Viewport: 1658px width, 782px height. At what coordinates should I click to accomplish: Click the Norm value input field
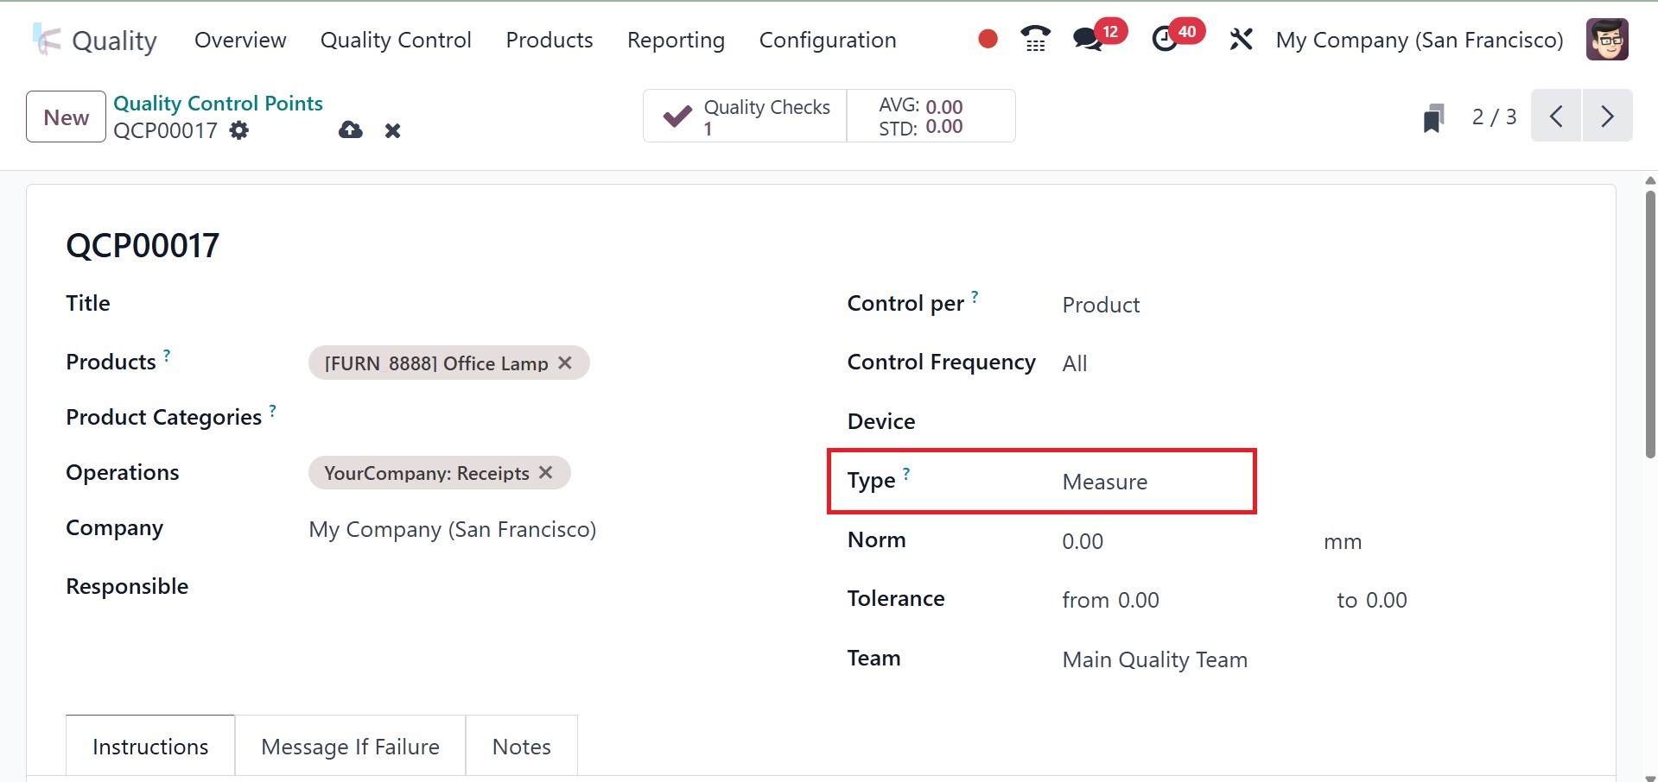(1175, 541)
